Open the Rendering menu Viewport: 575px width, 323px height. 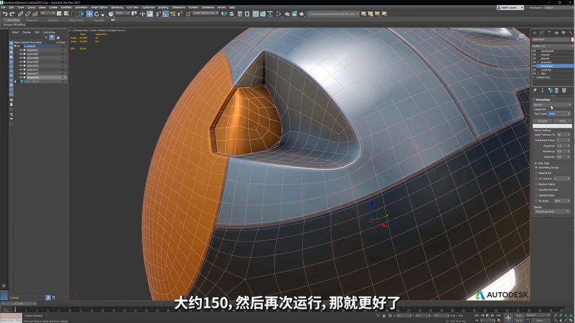[117, 7]
